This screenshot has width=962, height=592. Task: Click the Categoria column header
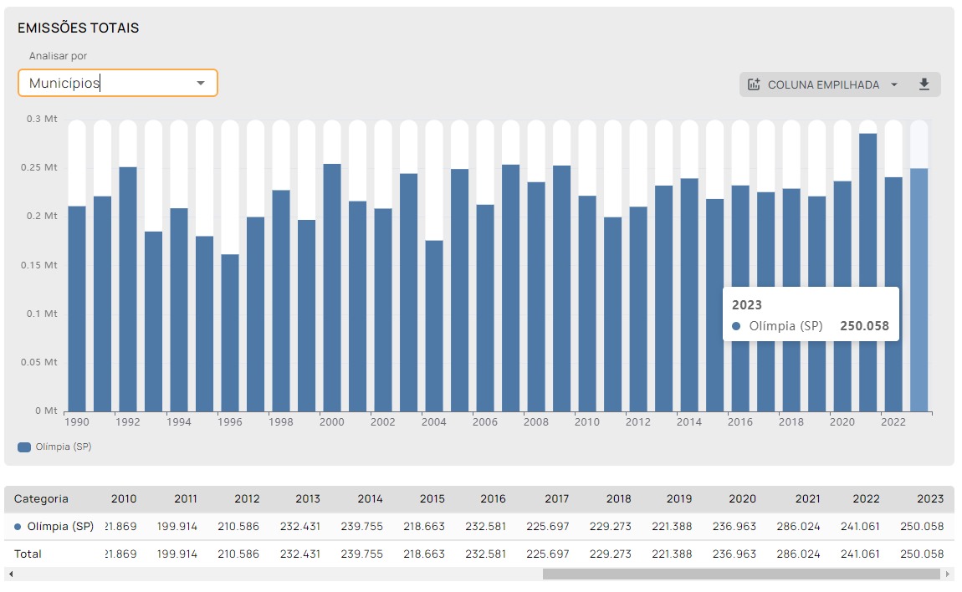(41, 498)
